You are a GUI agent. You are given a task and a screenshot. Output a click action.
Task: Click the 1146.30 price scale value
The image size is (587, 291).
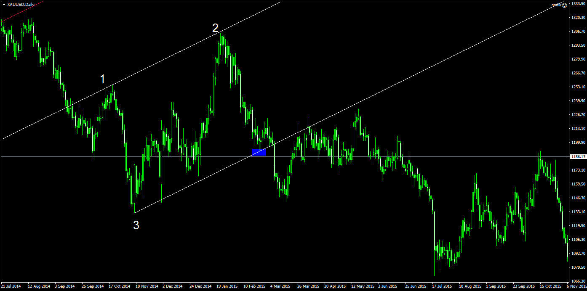click(579, 198)
